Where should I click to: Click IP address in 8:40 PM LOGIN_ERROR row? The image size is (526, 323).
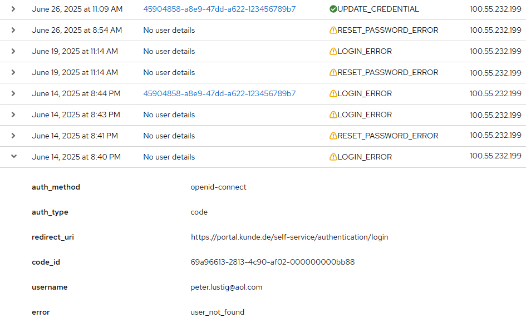pos(495,156)
